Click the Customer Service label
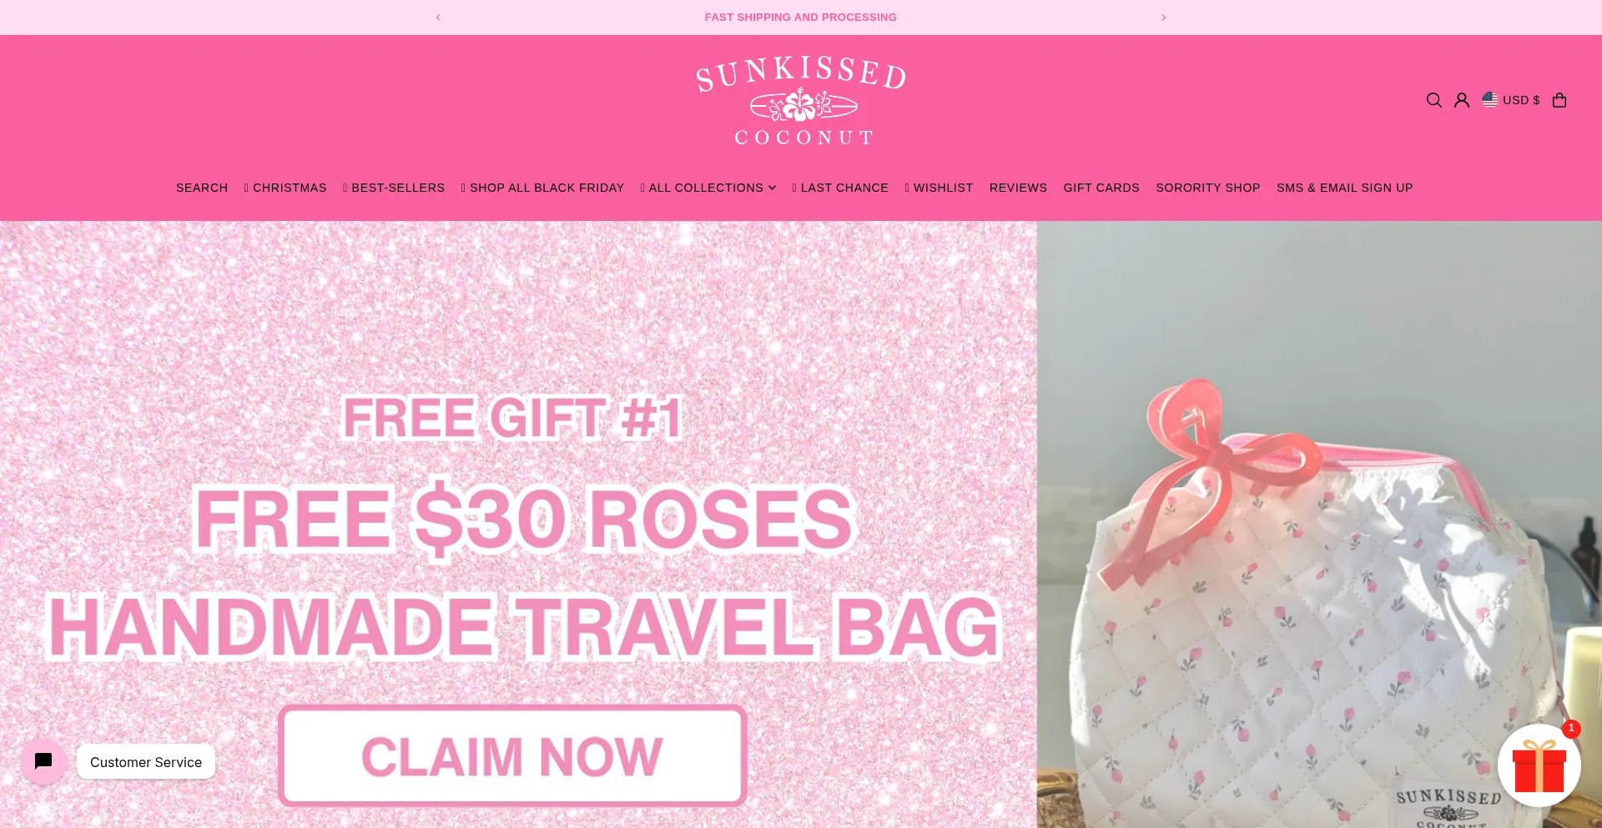Viewport: 1602px width, 828px height. (x=146, y=762)
